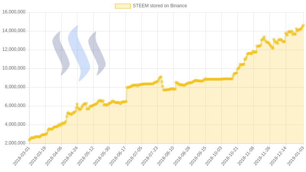Click the 4,000,000 y-axis label
Screen dimensions: 306x172
pyautogui.click(x=15, y=124)
